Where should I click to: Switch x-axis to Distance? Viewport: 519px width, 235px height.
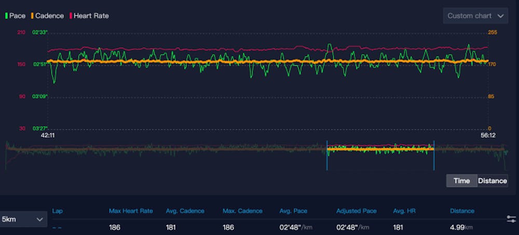tap(492, 181)
